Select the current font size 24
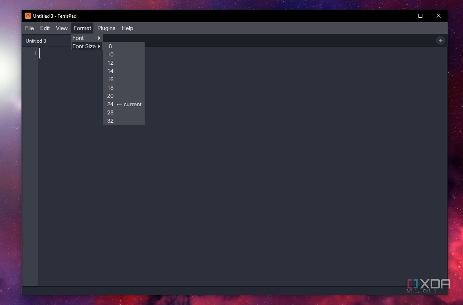 [123, 104]
